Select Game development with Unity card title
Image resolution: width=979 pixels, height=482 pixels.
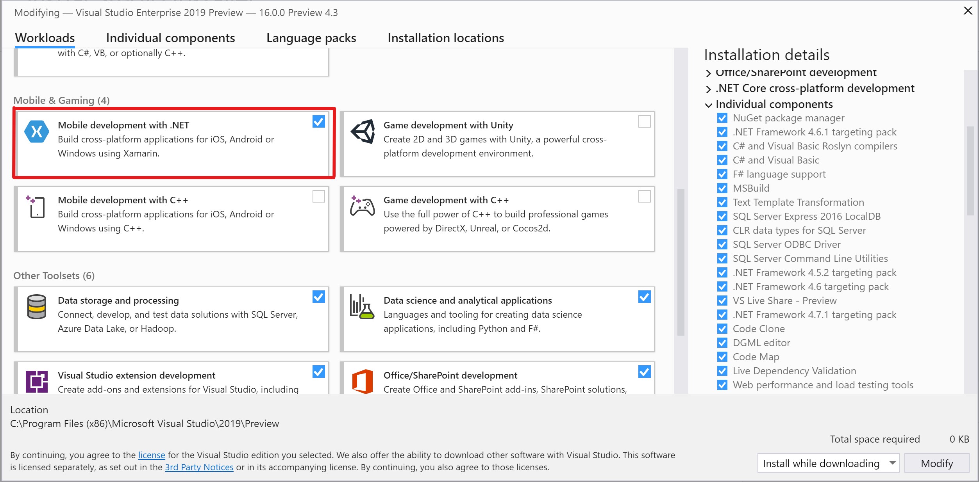point(448,125)
